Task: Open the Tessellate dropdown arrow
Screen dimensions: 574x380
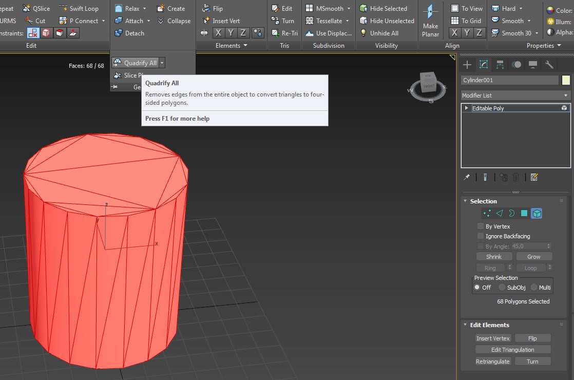Action: pos(347,21)
